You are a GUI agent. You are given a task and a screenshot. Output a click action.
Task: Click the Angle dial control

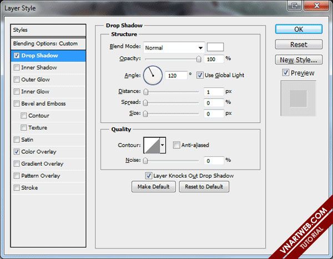pyautogui.click(x=153, y=75)
